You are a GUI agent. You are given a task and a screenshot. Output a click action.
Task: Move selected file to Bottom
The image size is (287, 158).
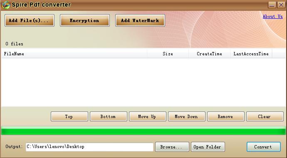(x=109, y=116)
